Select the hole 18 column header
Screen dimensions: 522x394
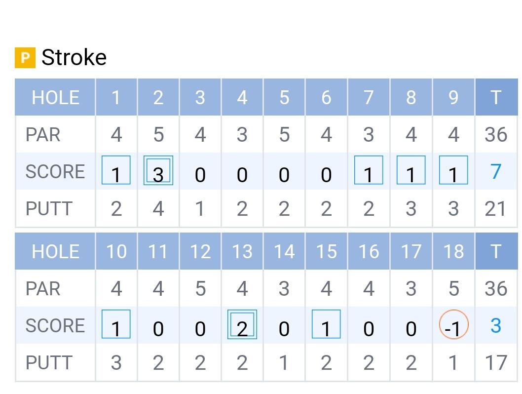click(x=453, y=251)
